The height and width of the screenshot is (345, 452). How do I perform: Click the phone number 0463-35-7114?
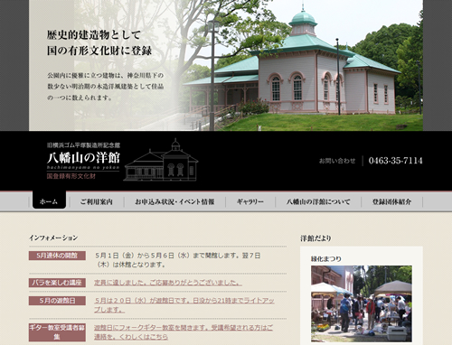[395, 161]
